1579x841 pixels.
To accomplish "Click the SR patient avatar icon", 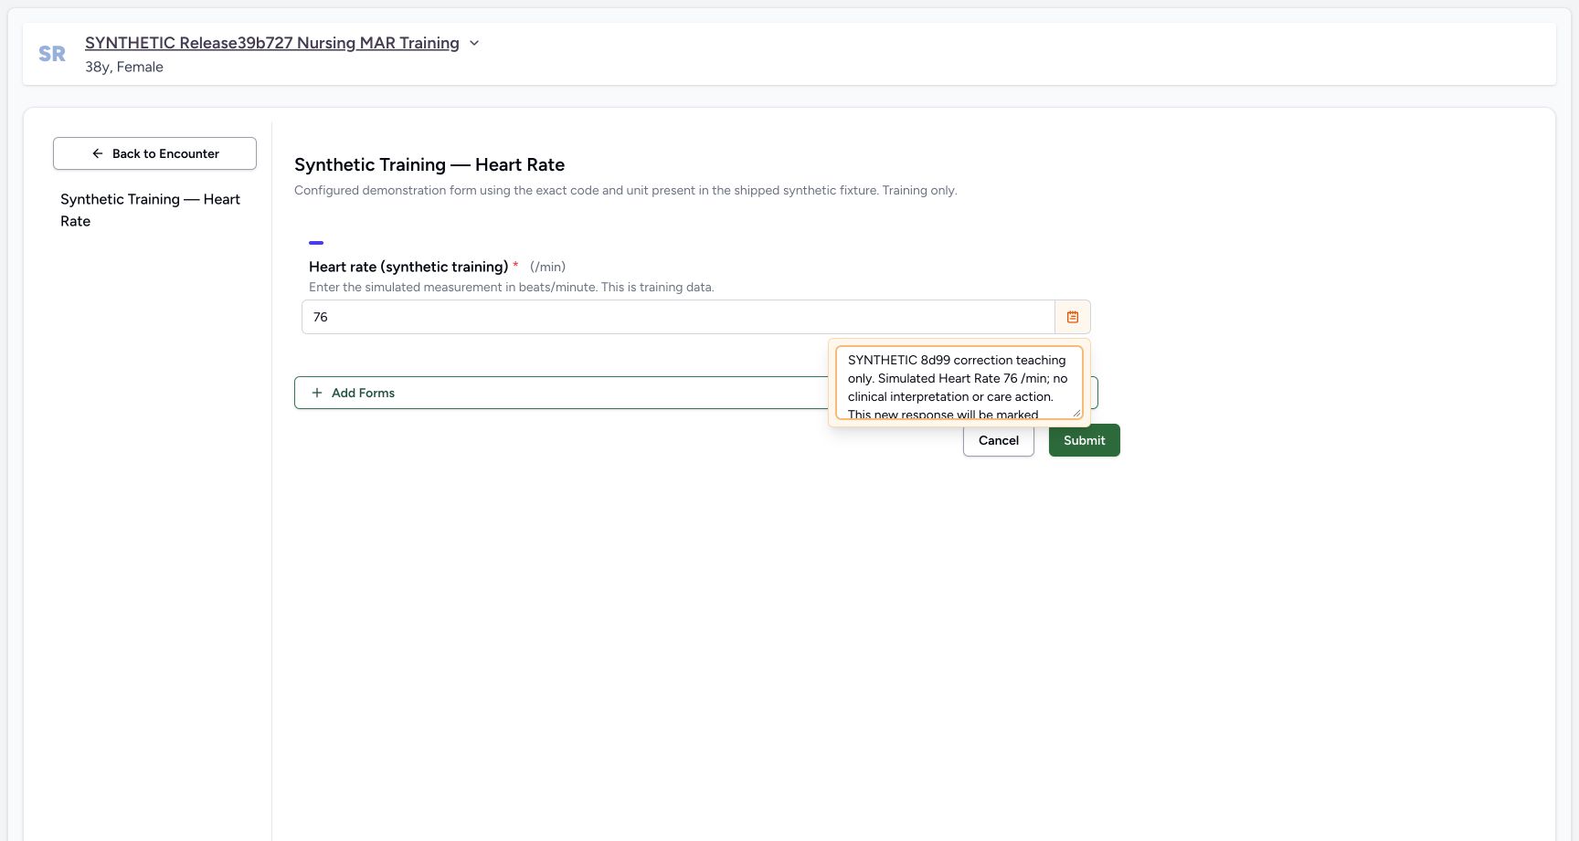I will 52,54.
